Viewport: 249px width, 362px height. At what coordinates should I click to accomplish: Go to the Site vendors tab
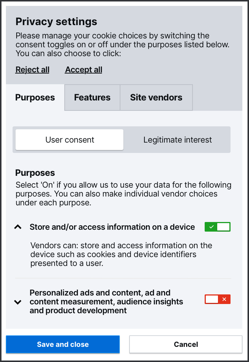click(156, 98)
